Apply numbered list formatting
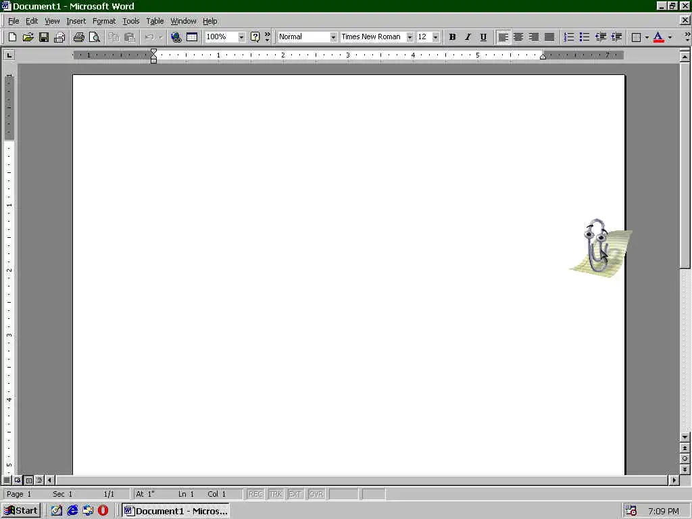Screen dimensions: 692x519 click(x=569, y=37)
